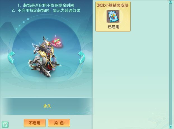
Task: Rotate character left with the left arrow
Action: [11, 57]
